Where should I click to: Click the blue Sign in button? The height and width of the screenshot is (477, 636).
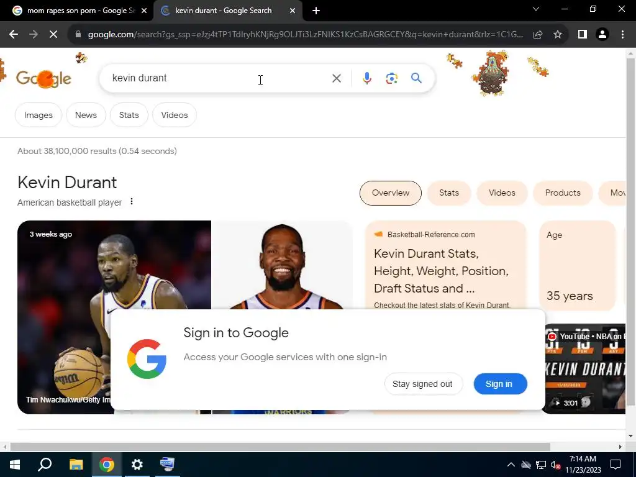click(500, 384)
